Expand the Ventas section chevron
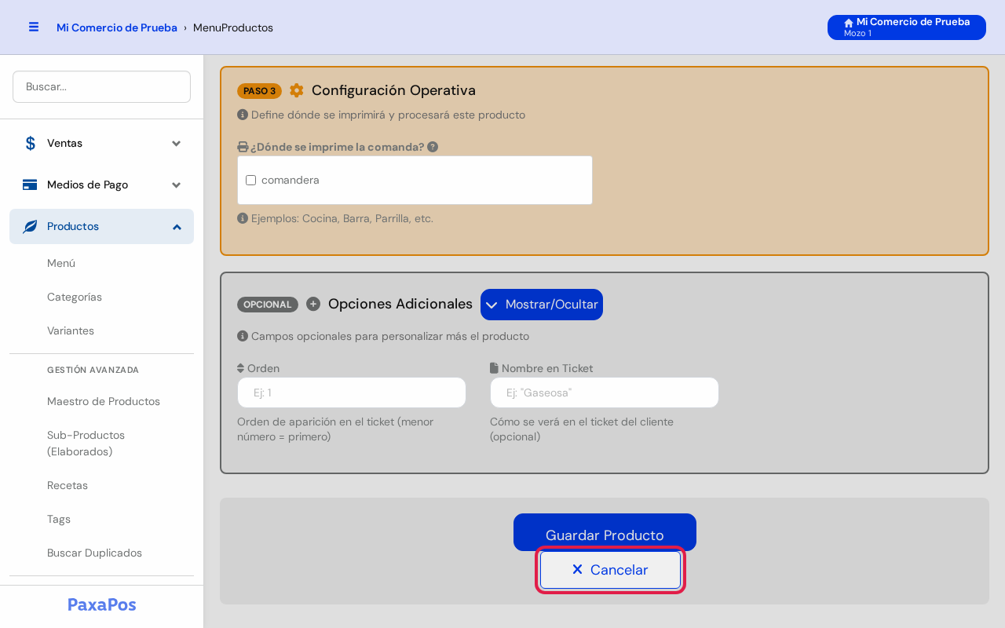 pos(177,143)
